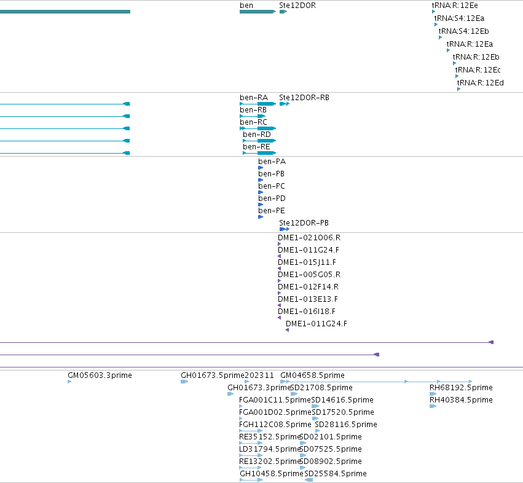
Task: Click the ben-RC transcript label
Action: click(x=253, y=122)
